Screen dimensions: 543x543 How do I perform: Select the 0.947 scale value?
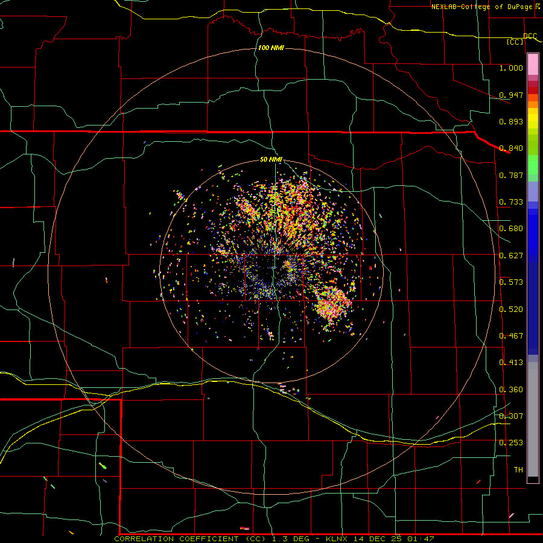click(x=511, y=95)
